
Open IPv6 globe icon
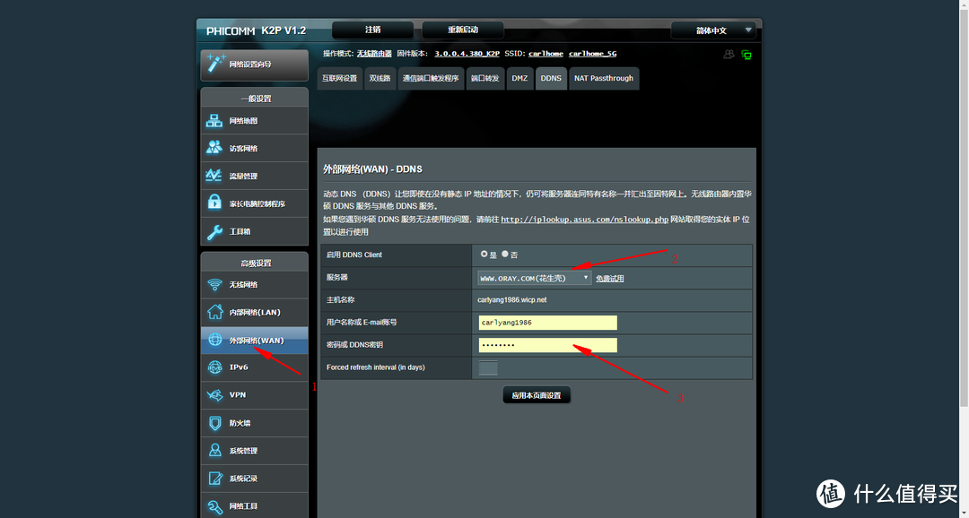coord(214,367)
